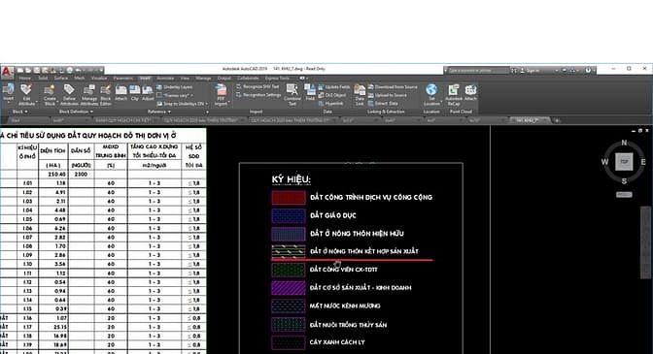
Task: Toggle the ribbon minimize state button
Action: tap(302, 79)
